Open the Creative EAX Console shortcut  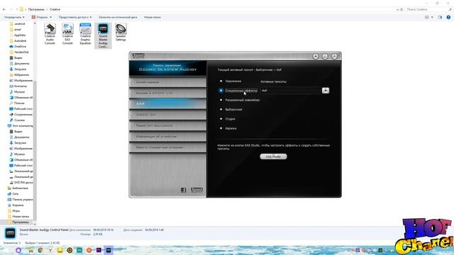point(67,34)
